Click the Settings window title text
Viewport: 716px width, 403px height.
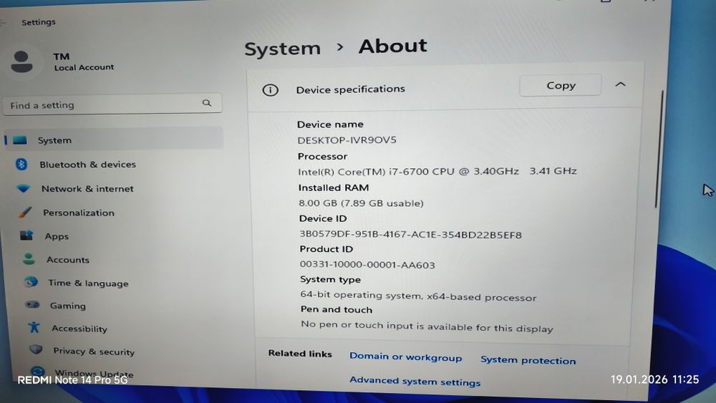[39, 22]
